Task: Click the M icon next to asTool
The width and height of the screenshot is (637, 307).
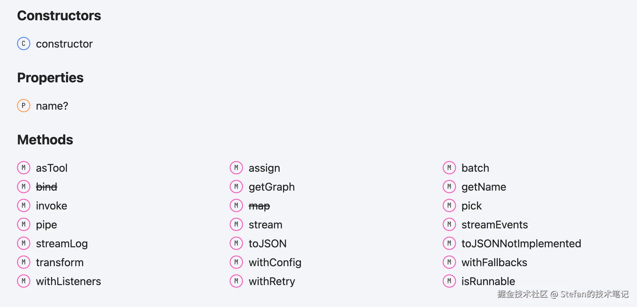Action: 24,168
